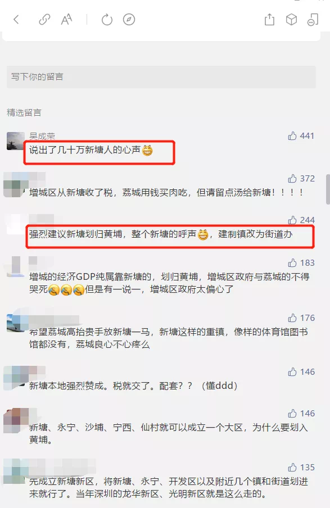Click the 写下你的留言 comment input field

tap(161, 77)
